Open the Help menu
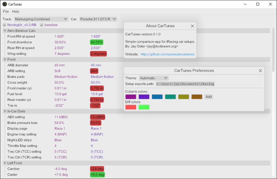 [15, 12]
